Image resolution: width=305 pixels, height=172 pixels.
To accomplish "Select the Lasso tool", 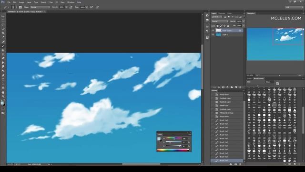I will tap(3, 25).
